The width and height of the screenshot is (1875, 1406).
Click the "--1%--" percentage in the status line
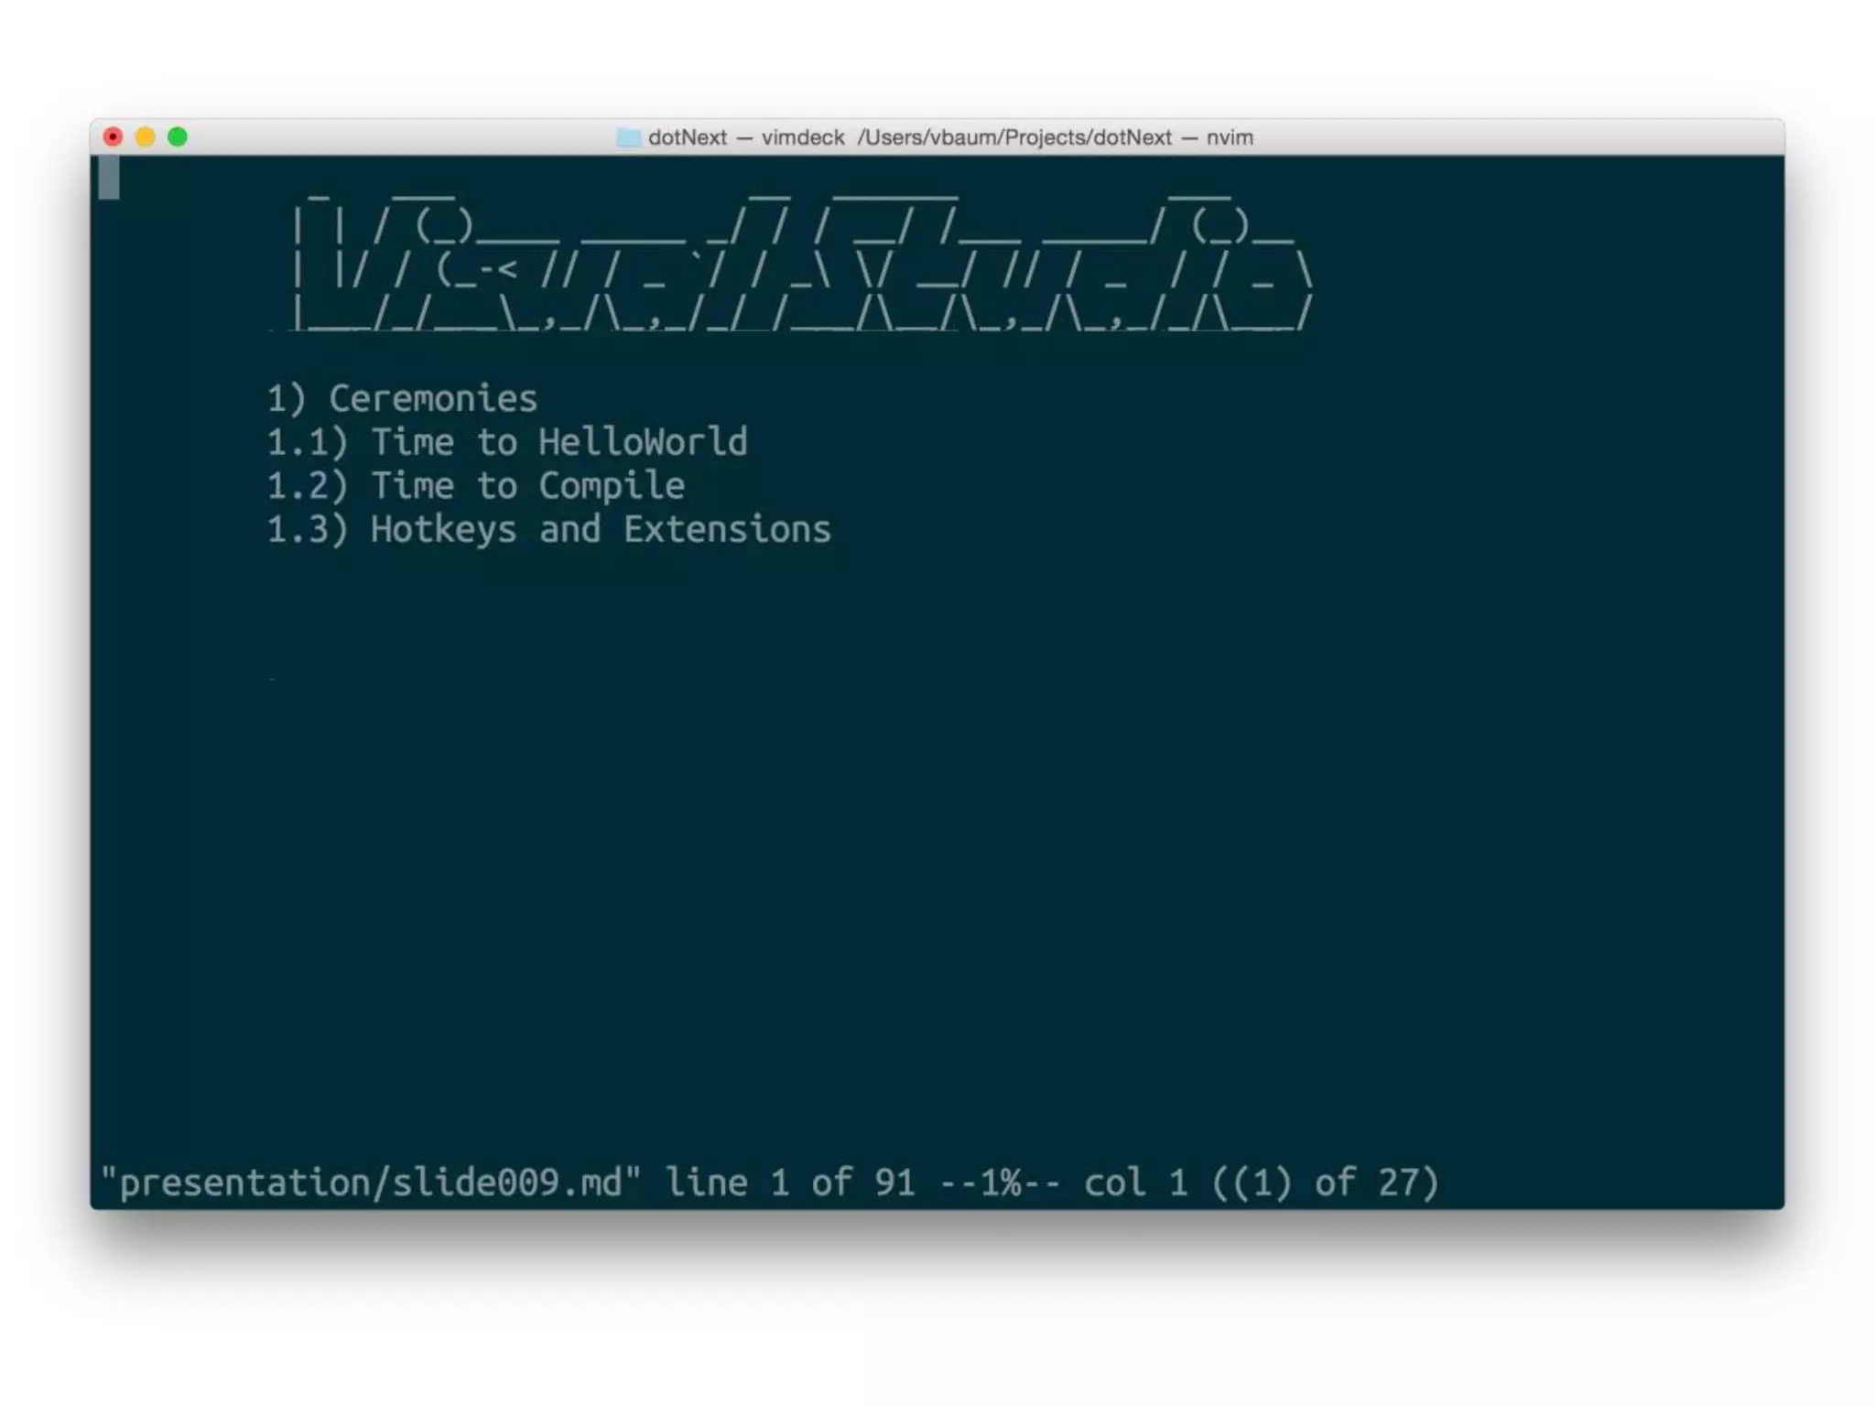click(1001, 1183)
